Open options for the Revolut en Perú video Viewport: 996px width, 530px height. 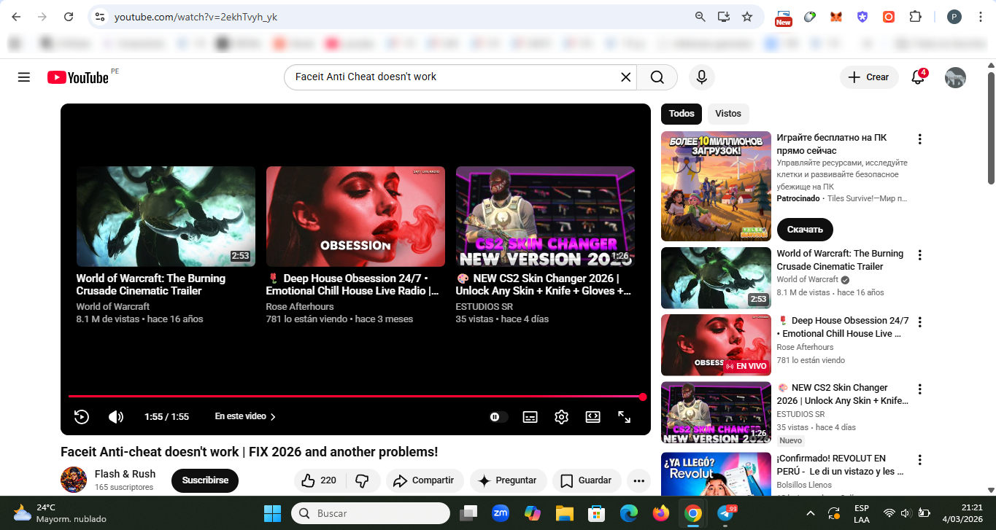pos(920,460)
